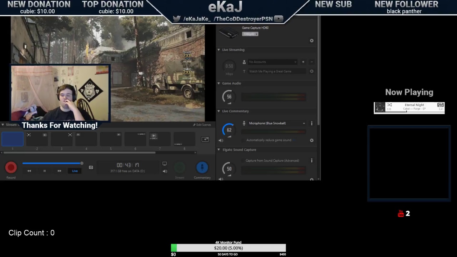457x257 pixels.
Task: Click the stream title input field
Action: [277, 71]
